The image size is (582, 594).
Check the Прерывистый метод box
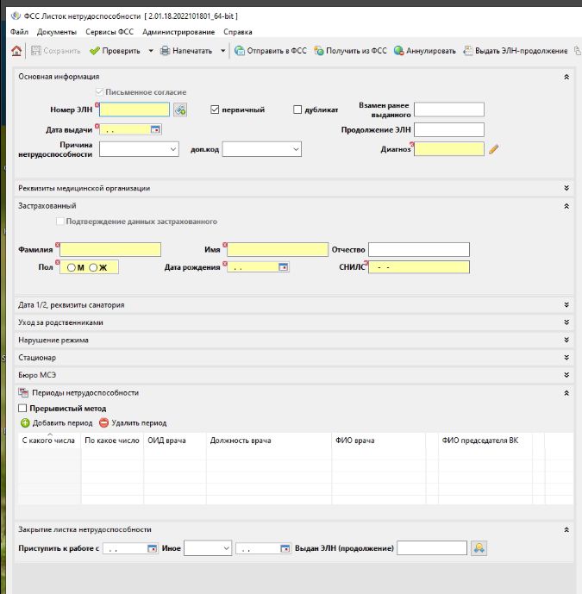point(23,408)
